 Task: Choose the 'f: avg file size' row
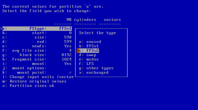click(37, 51)
